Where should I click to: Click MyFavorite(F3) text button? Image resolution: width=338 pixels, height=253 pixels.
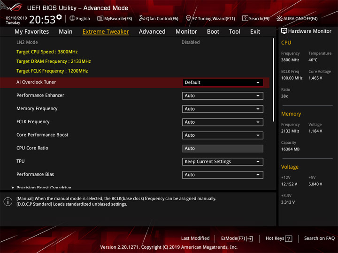[118, 19]
